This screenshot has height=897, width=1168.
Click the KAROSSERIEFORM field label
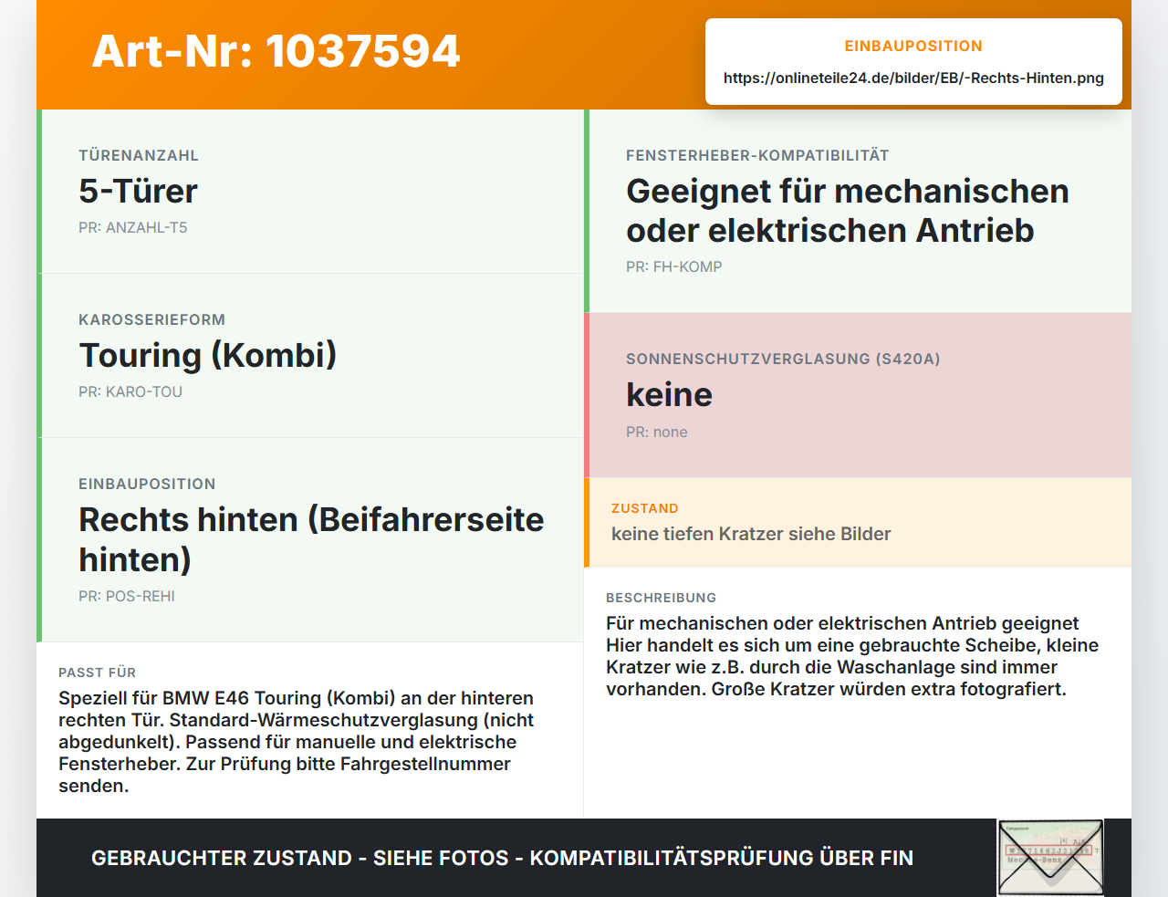pyautogui.click(x=152, y=320)
